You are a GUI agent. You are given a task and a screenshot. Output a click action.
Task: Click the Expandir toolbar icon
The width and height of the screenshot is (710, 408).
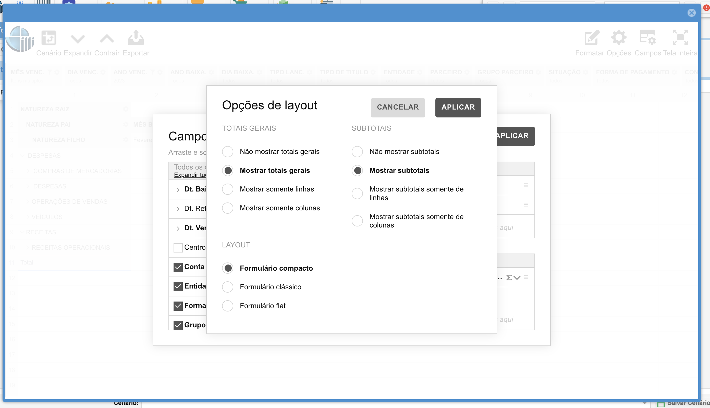(x=78, y=39)
